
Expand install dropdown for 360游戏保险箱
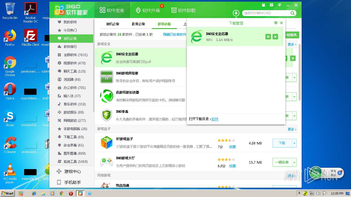[x=295, y=77]
